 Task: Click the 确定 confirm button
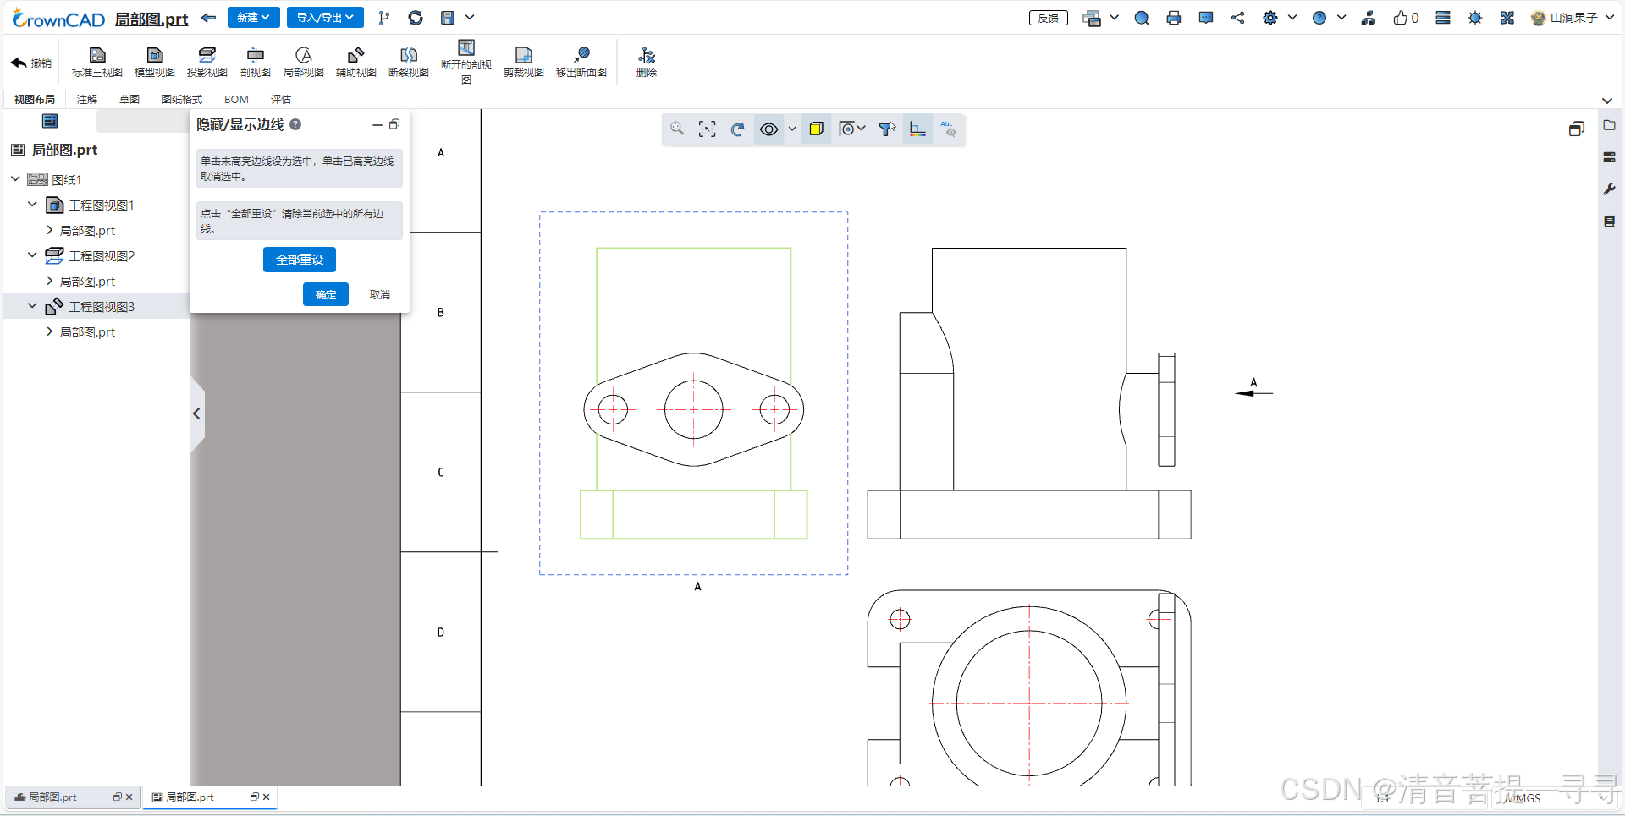[326, 294]
